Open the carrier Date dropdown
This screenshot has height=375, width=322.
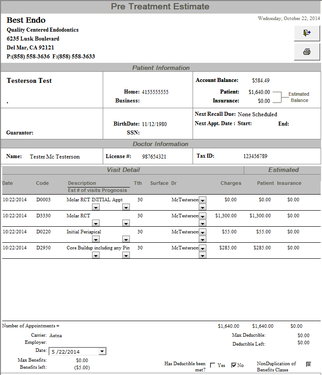point(102,351)
